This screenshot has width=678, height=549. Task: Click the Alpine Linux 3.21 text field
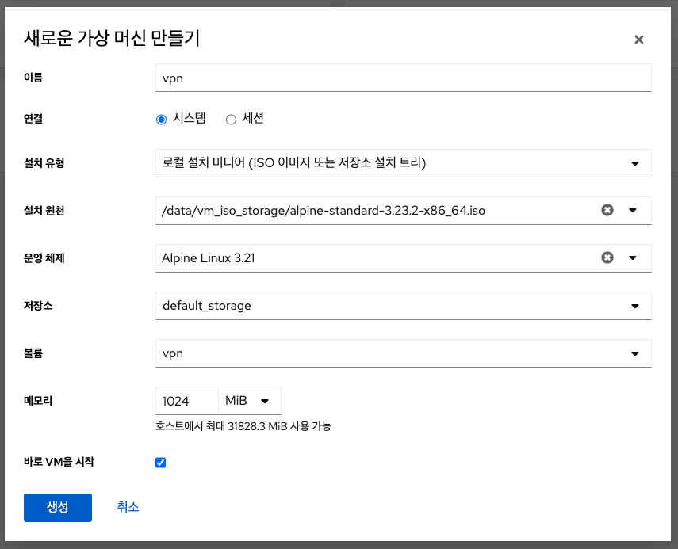pyautogui.click(x=373, y=257)
